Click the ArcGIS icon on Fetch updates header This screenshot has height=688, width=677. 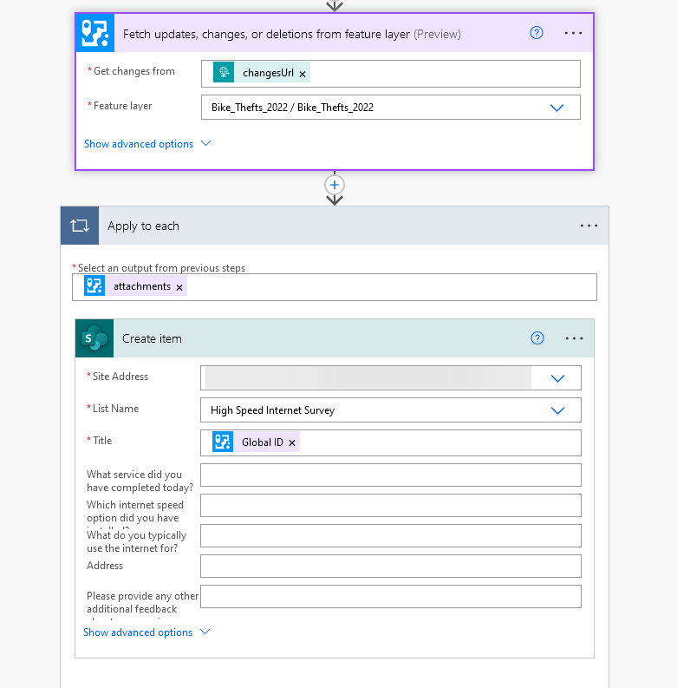[x=95, y=33]
